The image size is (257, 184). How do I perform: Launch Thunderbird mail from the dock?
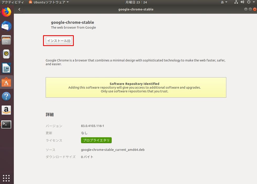(x=6, y=26)
